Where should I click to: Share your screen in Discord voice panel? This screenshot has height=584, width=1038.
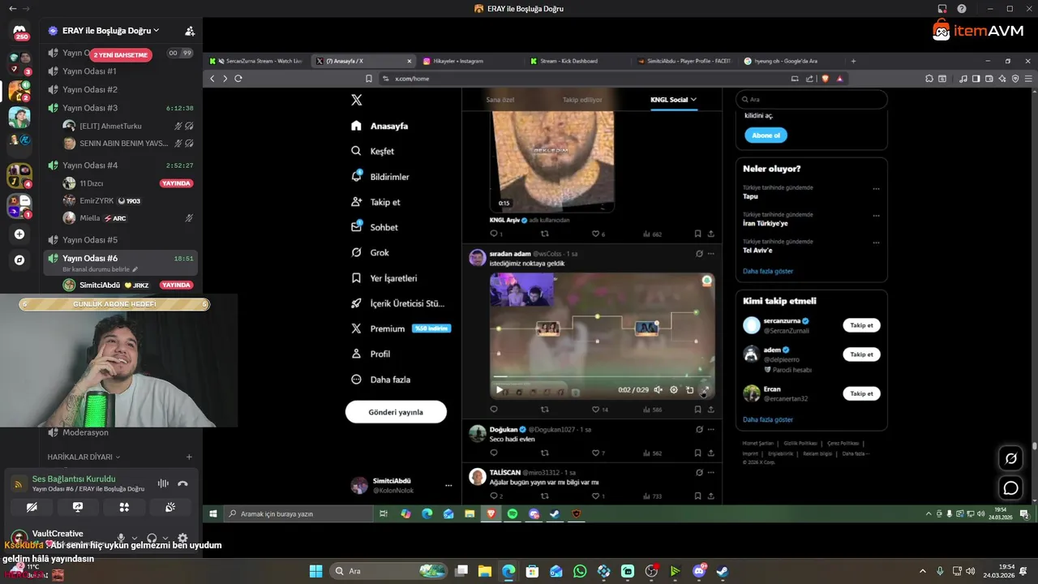[x=78, y=507]
